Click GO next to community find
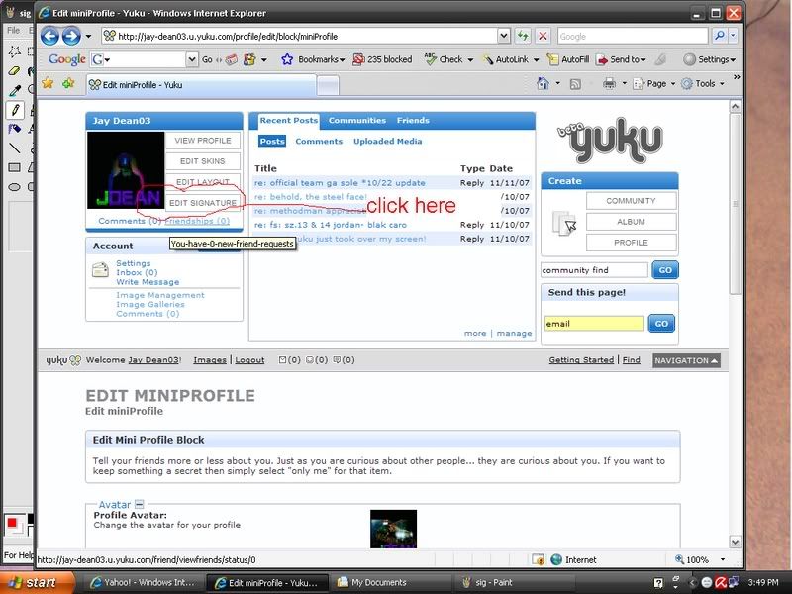The width and height of the screenshot is (792, 594). pos(664,270)
